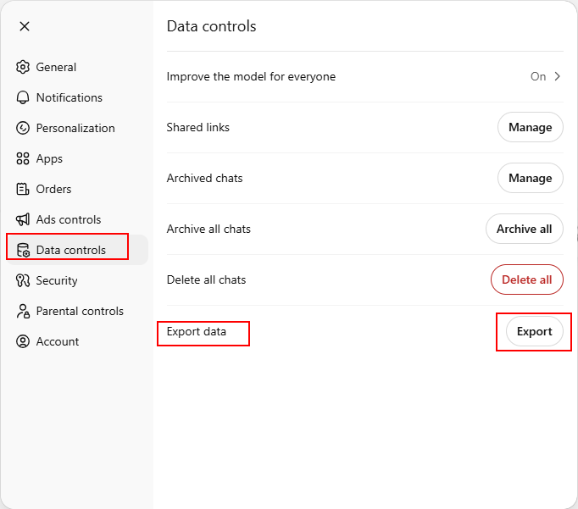578x509 pixels.
Task: Select the Orders menu item
Action: pos(76,189)
